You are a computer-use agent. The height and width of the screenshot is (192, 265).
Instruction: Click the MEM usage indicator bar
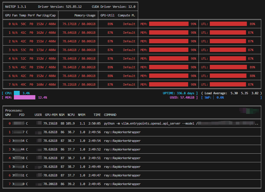click(25, 97)
